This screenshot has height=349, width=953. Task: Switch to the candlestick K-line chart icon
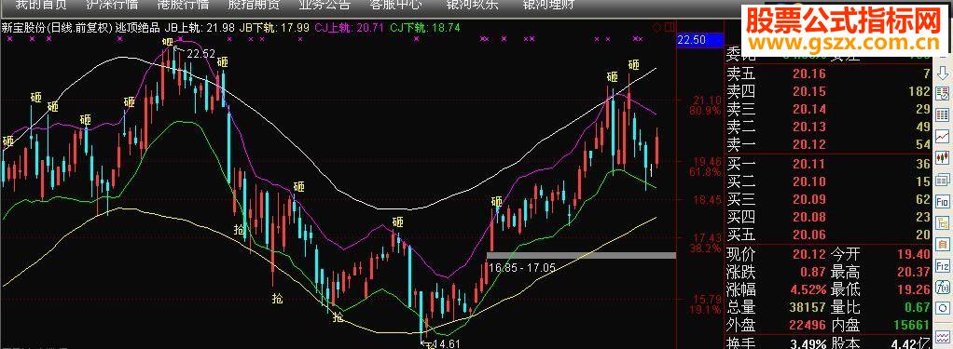[943, 157]
